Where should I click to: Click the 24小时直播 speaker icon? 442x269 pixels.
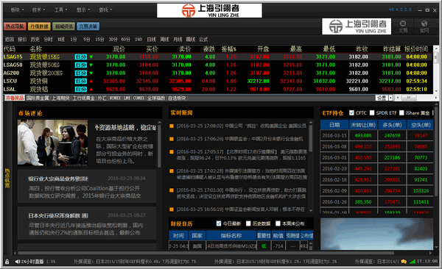click(x=17, y=262)
